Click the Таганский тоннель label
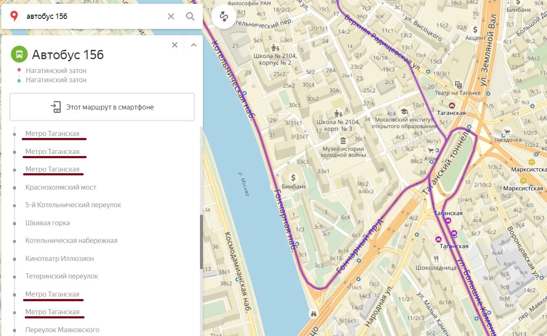 coord(445,162)
